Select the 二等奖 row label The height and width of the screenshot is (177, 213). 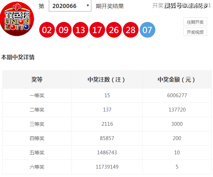click(x=37, y=110)
